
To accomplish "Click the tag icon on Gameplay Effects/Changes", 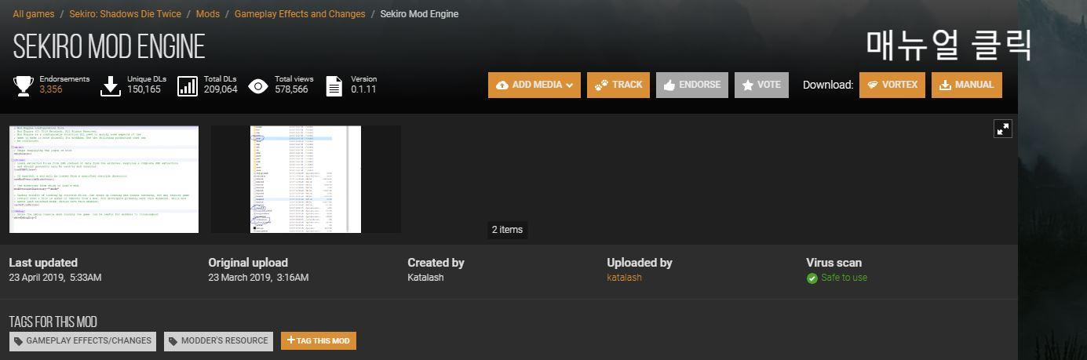I will 19,342.
